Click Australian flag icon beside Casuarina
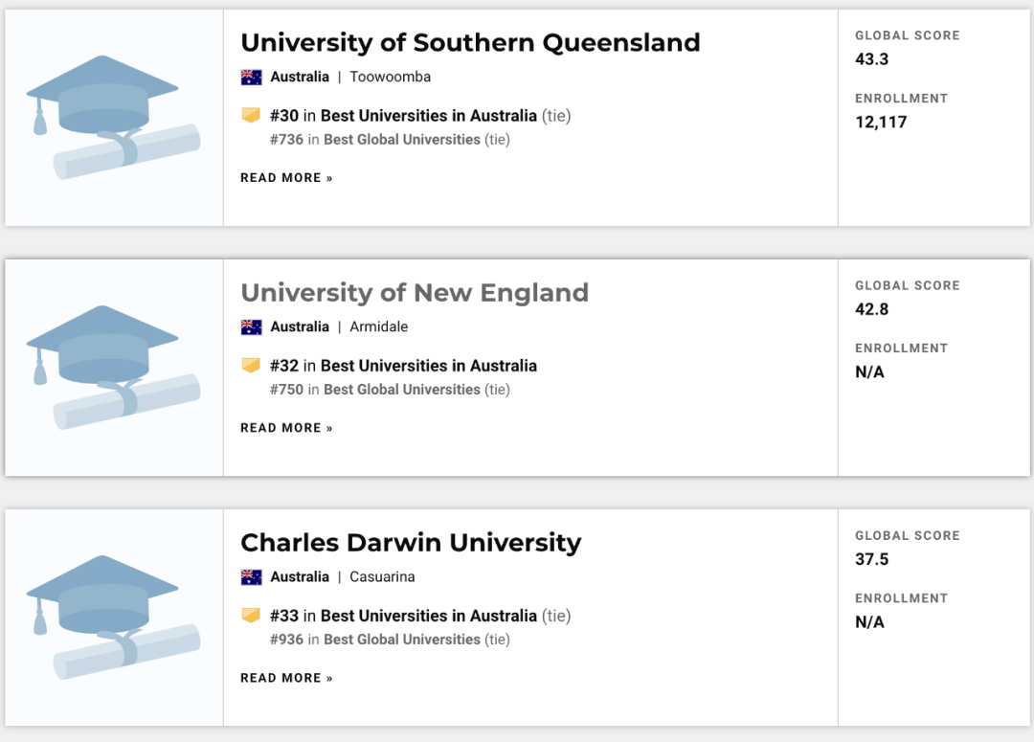Screen dimensions: 1034x742 252,576
